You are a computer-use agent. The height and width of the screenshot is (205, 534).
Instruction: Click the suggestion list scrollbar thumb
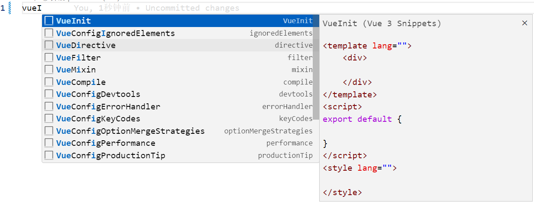(x=316, y=67)
